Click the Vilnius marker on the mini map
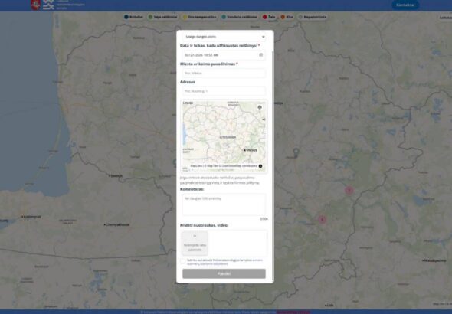452x314 pixels. tap(244, 150)
